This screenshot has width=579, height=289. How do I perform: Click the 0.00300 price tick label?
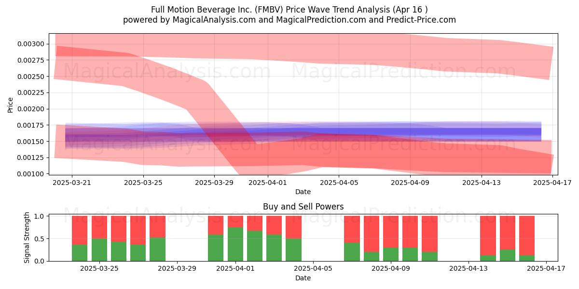tap(31, 44)
